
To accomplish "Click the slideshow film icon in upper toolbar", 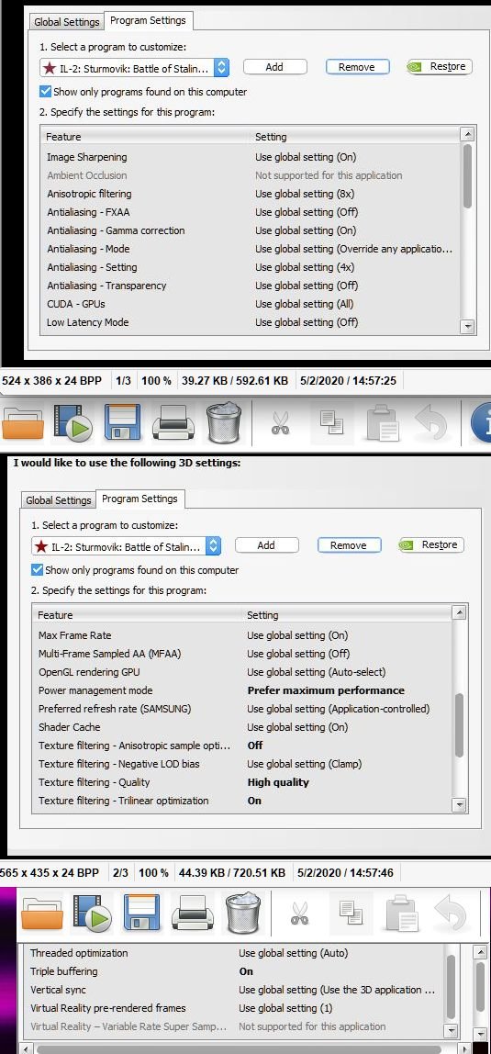I will pos(73,423).
